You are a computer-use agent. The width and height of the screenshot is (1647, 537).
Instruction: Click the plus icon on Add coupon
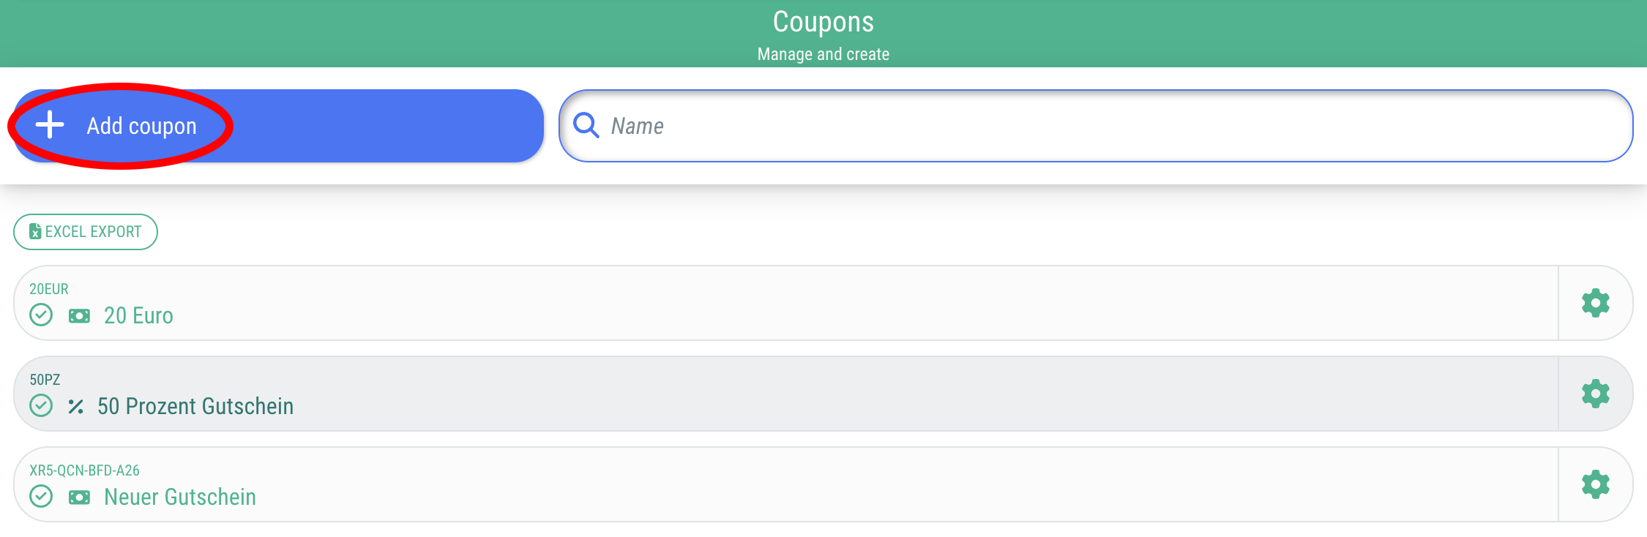[50, 125]
